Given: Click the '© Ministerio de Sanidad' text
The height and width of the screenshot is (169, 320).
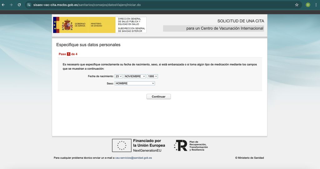Looking at the screenshot, I should [249, 158].
